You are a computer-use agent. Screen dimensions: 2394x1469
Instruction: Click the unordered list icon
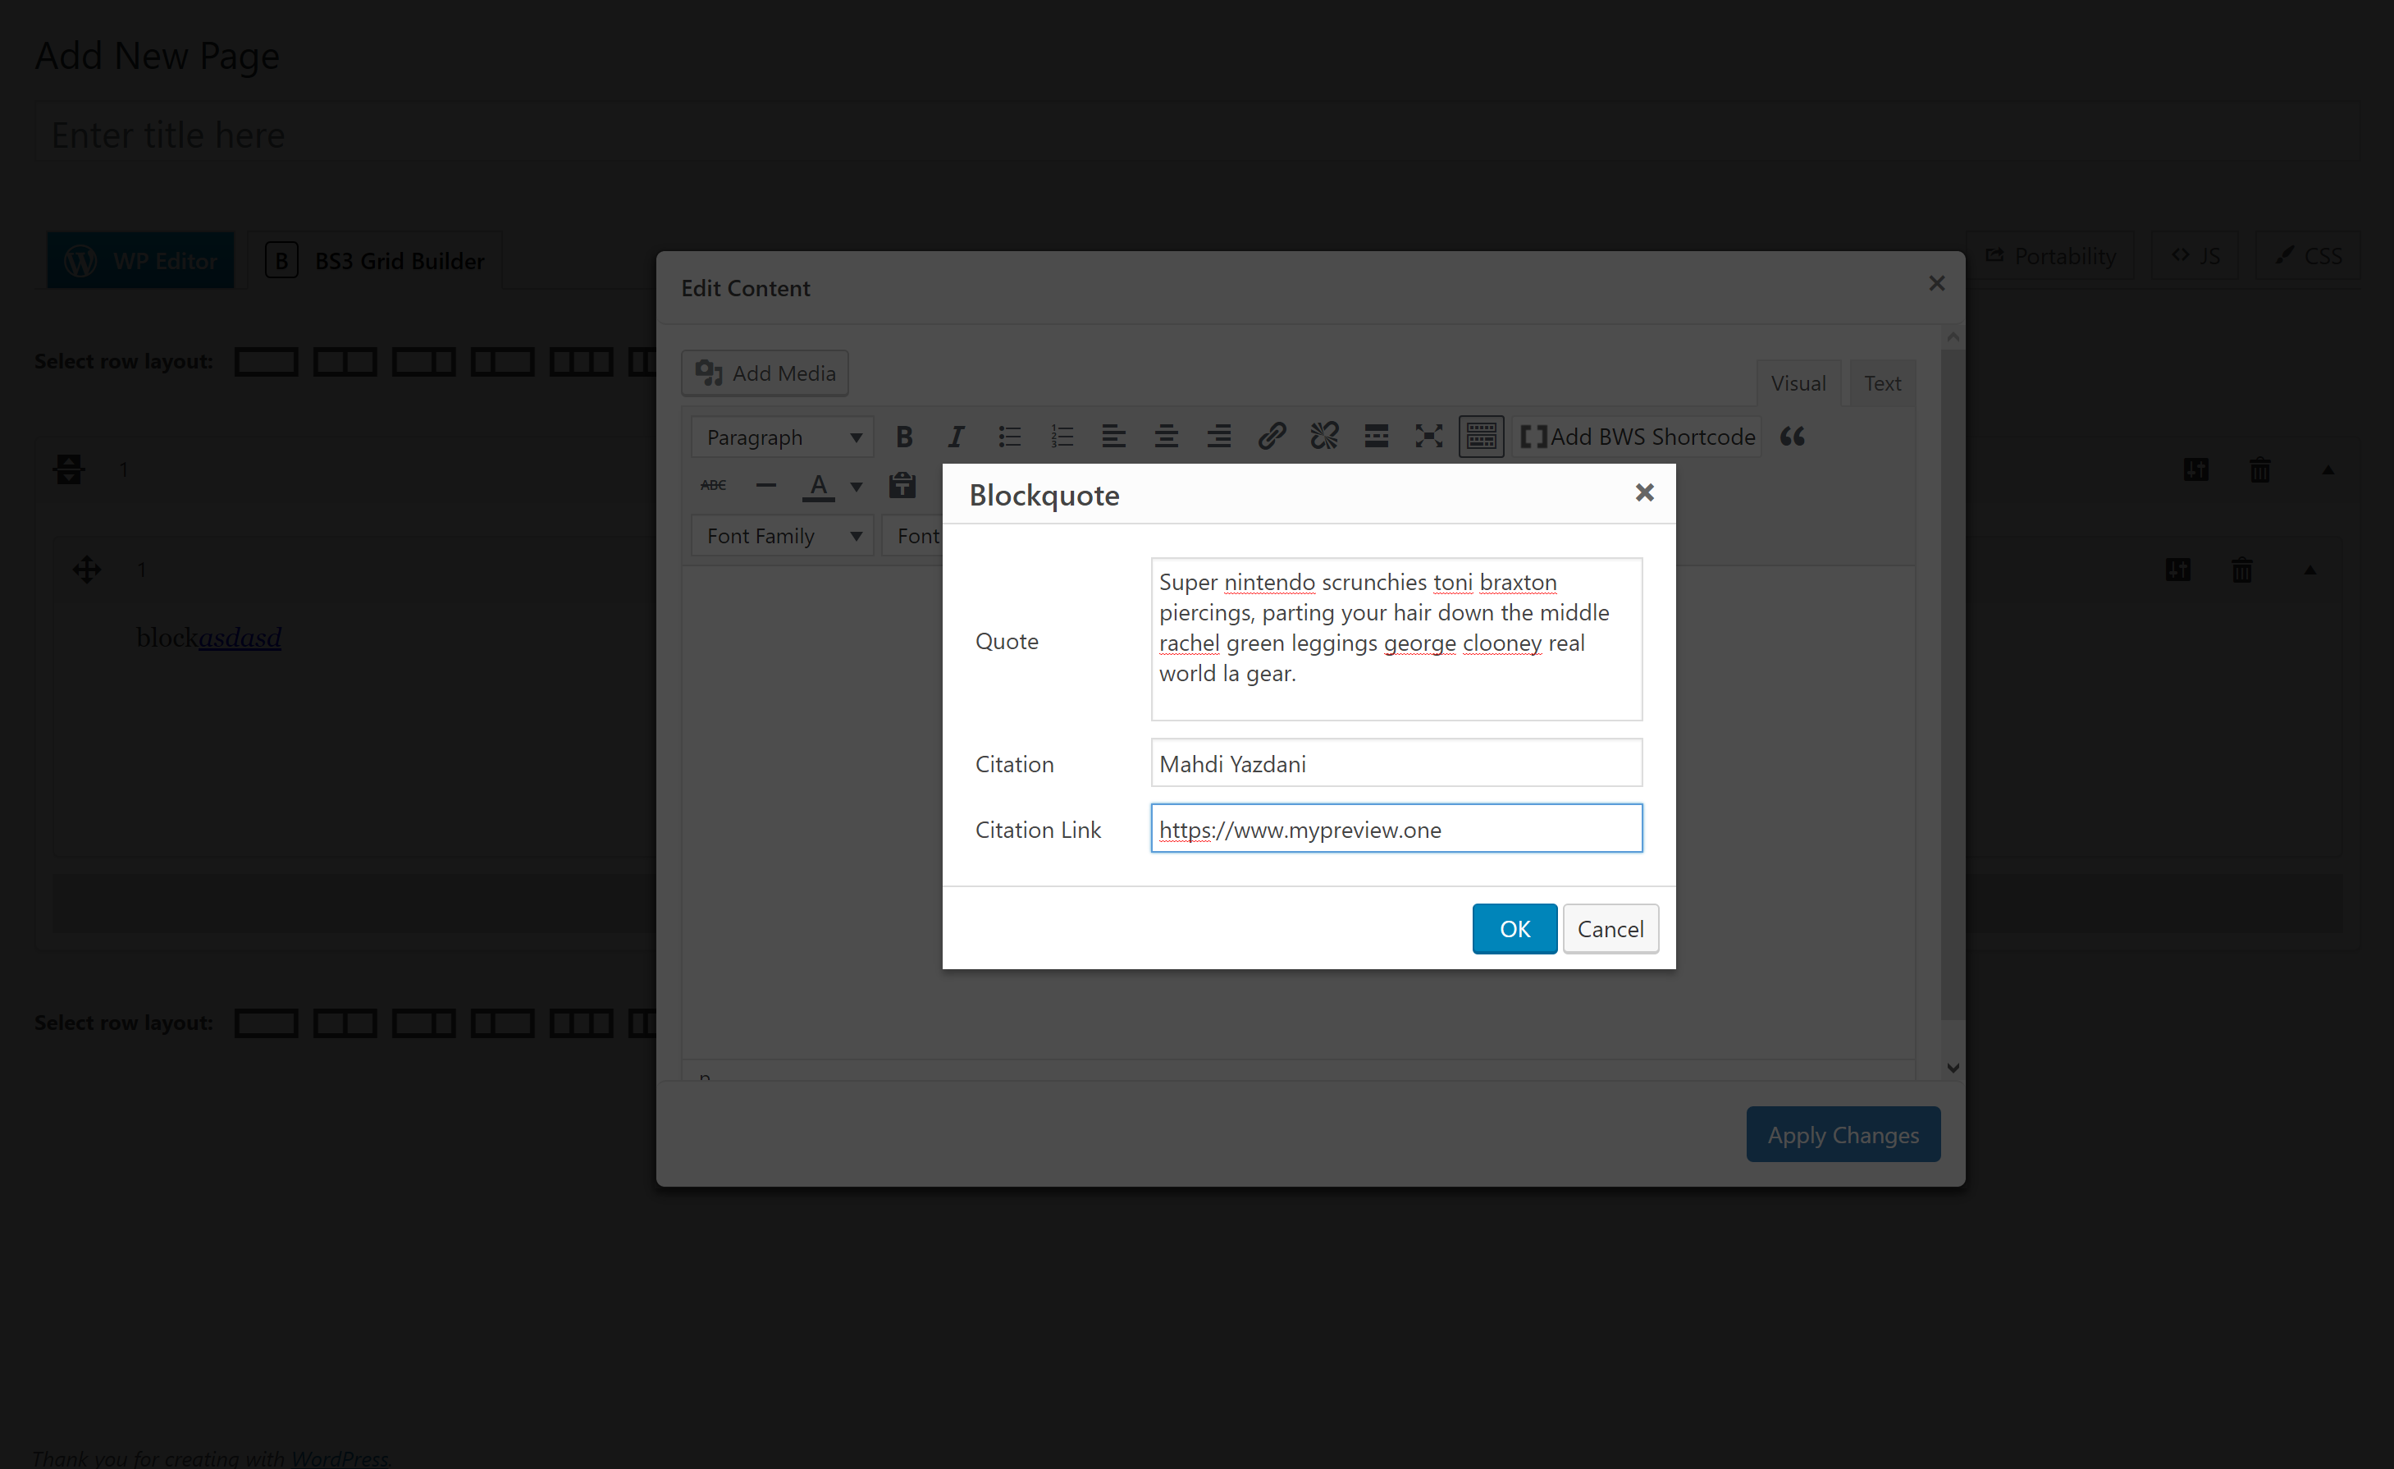coord(1011,437)
